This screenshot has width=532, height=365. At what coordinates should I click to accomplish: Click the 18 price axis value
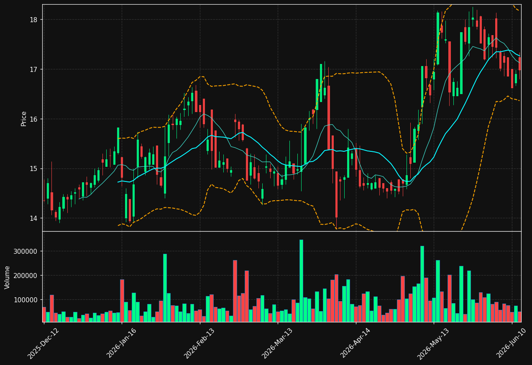pos(33,20)
